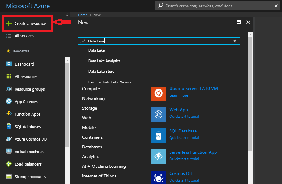The width and height of the screenshot is (282, 184).
Task: Select the Essentia Data Lake Viewer suggestion
Action: [159, 82]
